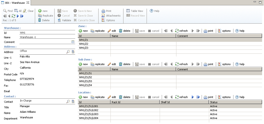Add new Sub Zone entry
Viewport: 264px width, 124px height.
pos(83,64)
